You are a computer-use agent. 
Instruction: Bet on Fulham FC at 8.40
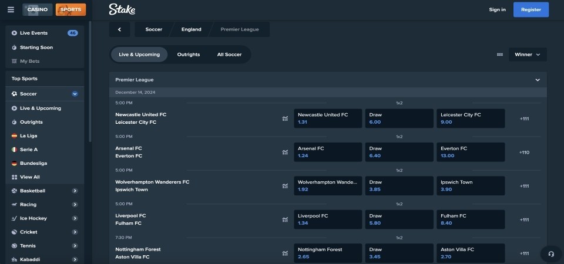[471, 219]
